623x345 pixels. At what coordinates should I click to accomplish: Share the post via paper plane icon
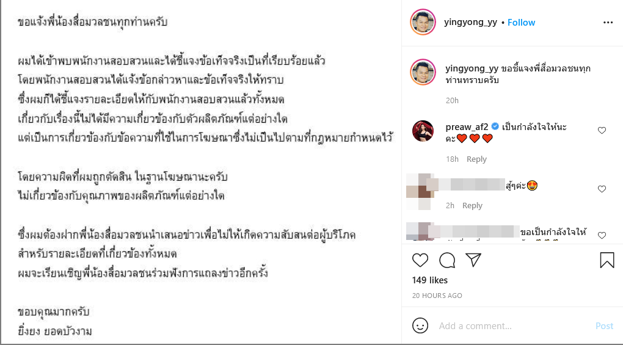(x=473, y=260)
